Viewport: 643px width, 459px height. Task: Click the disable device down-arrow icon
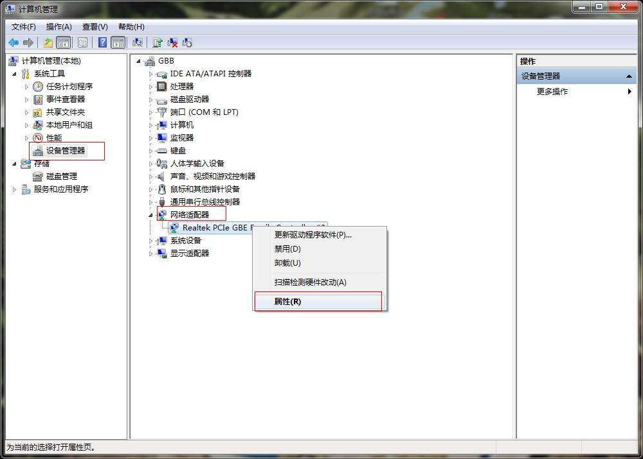pos(187,42)
